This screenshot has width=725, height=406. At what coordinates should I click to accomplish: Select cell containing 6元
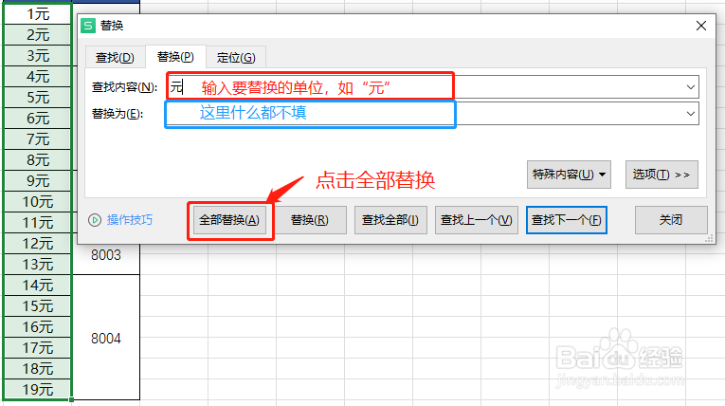click(x=38, y=118)
